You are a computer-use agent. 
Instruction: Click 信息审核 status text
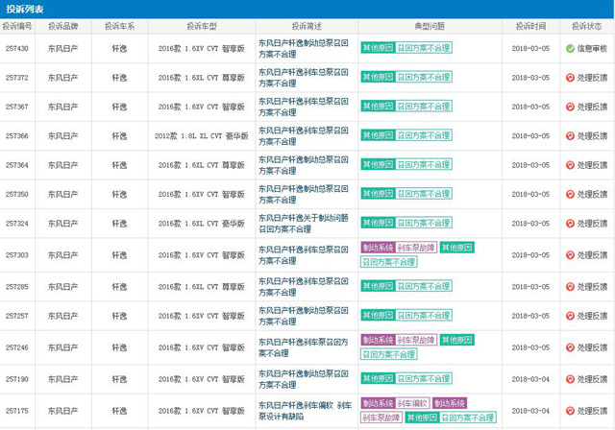592,49
